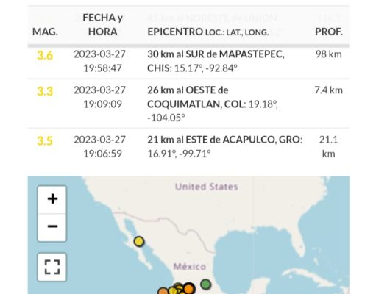
Task: Select depth value 7.4 km
Action: click(x=329, y=90)
